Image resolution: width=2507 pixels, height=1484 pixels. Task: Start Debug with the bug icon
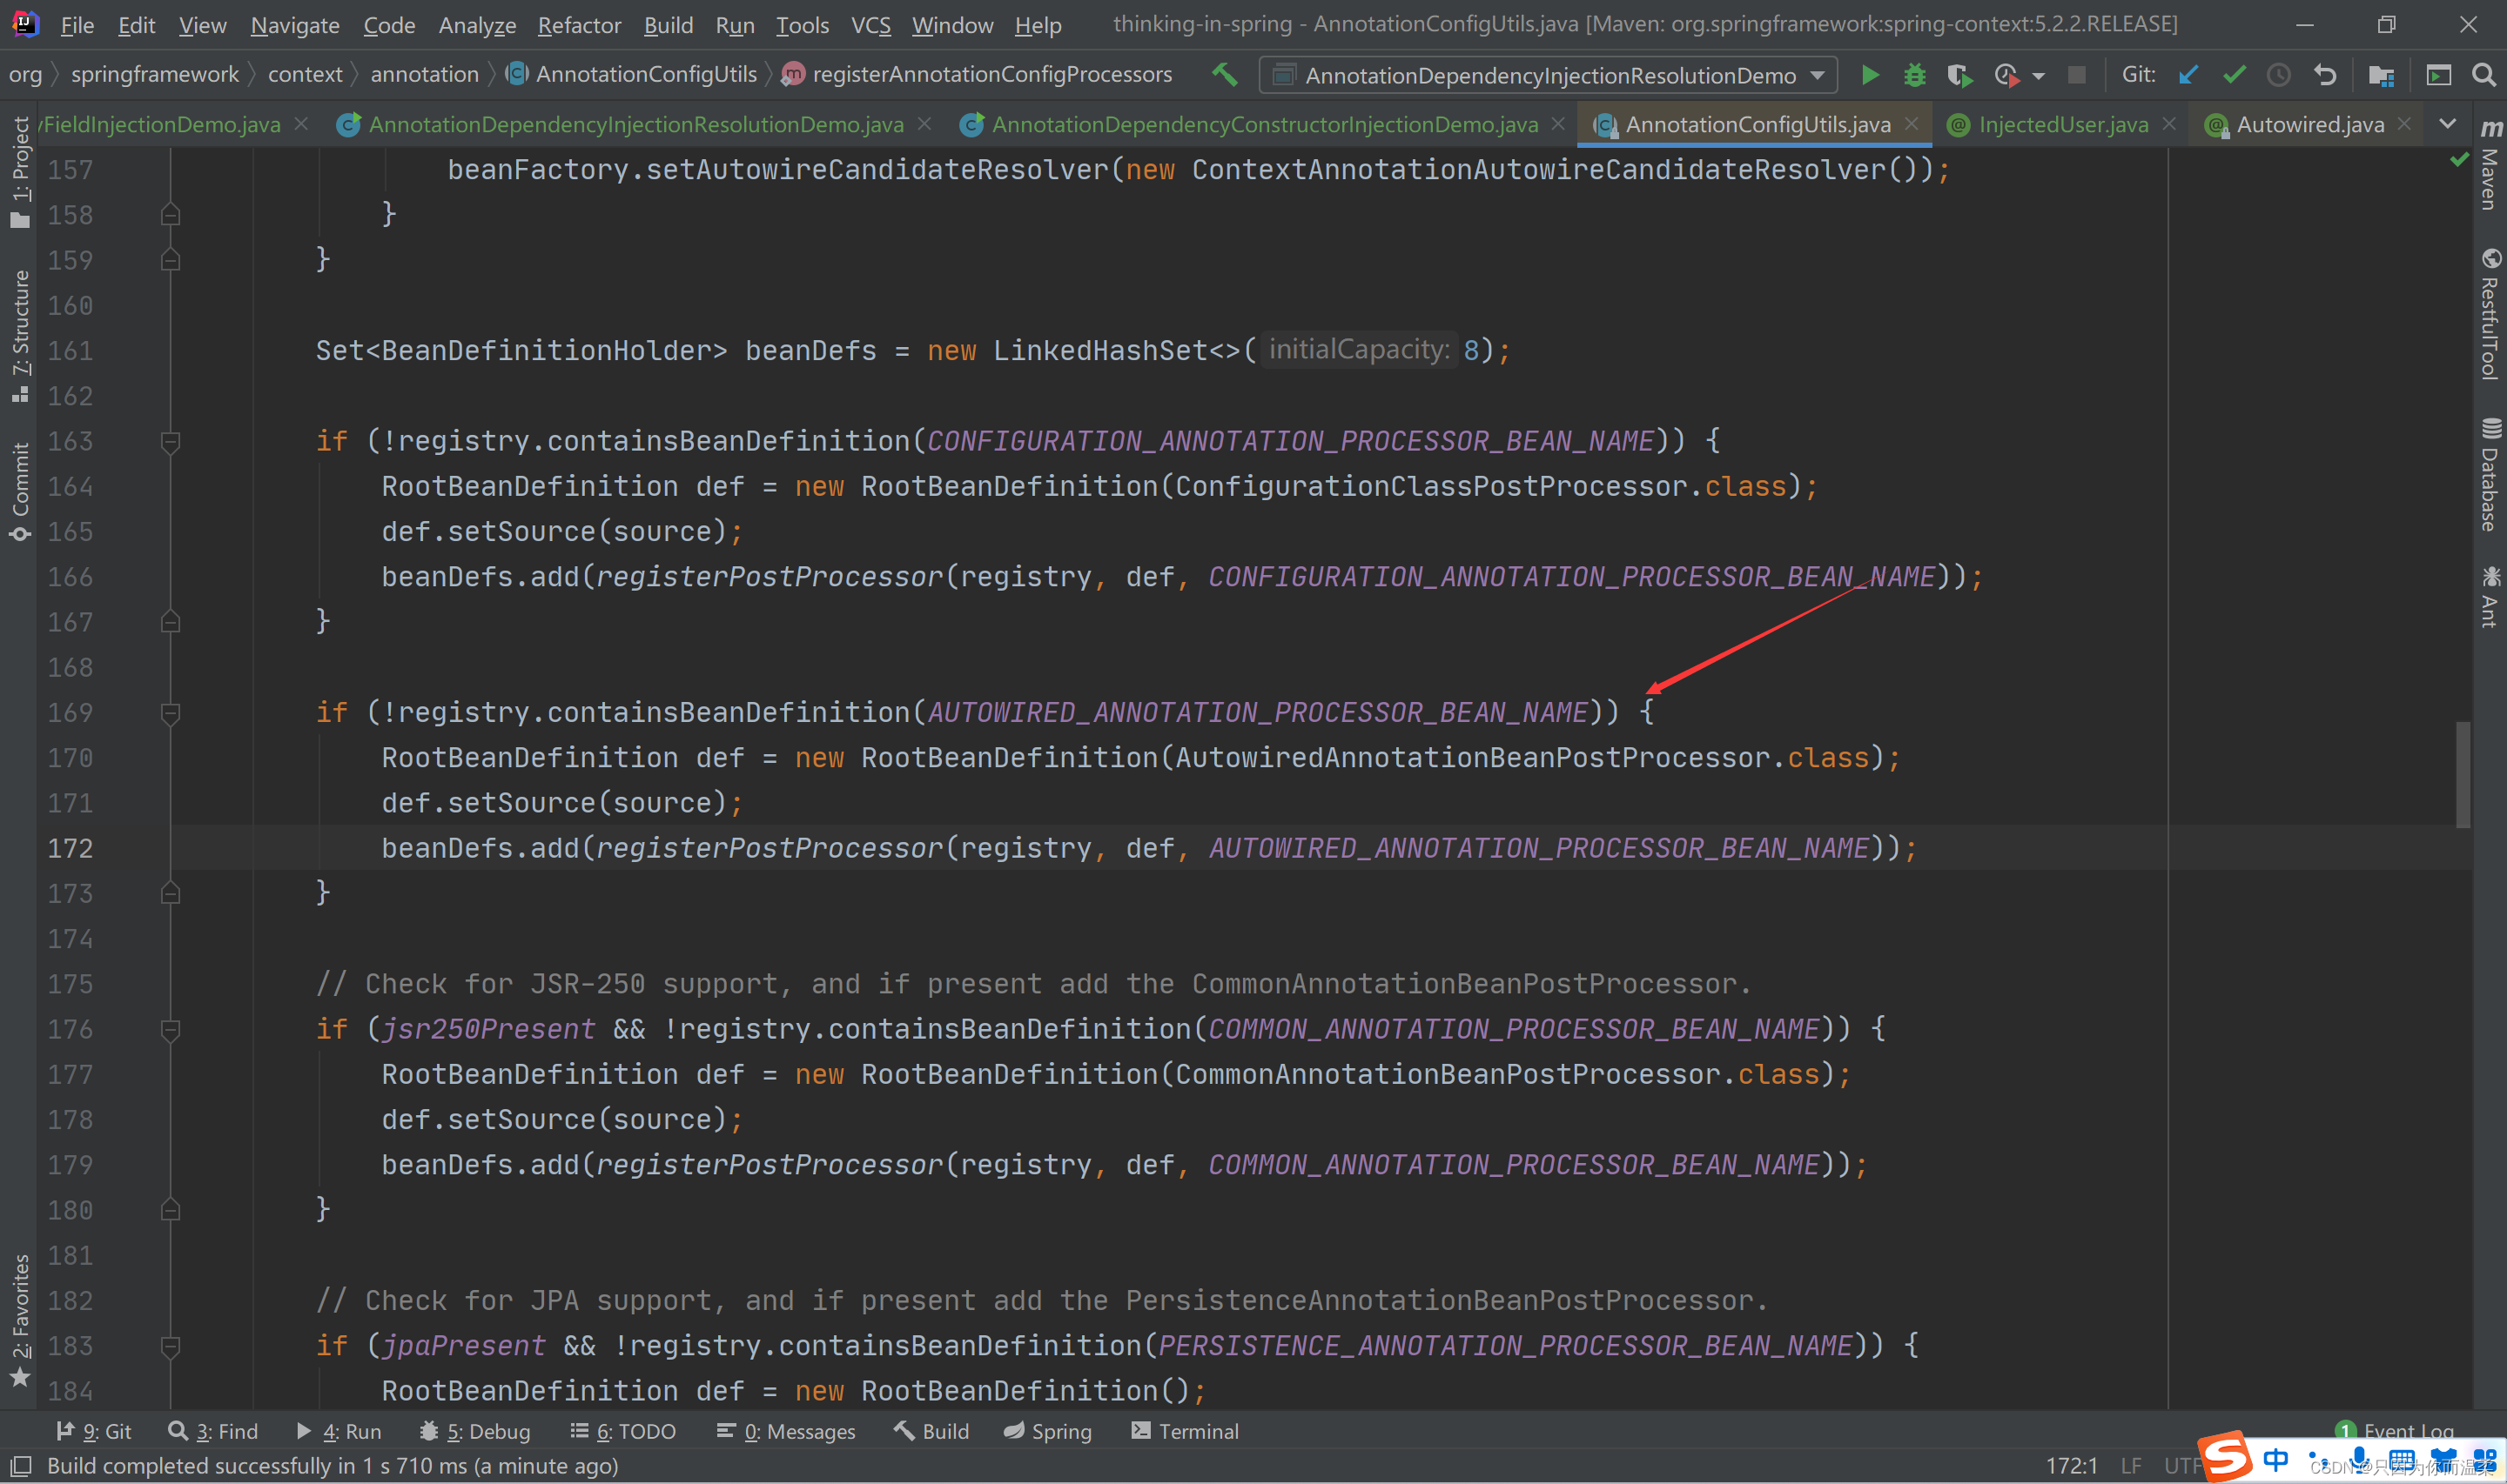click(1913, 75)
